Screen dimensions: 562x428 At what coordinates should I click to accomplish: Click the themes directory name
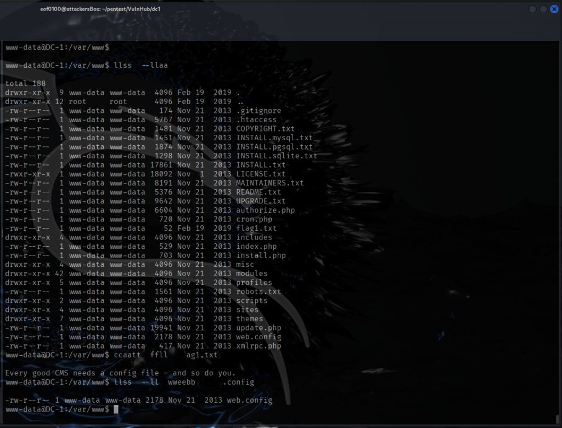pyautogui.click(x=250, y=318)
